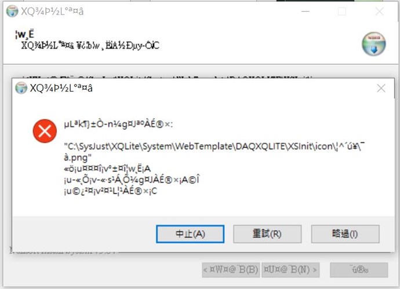The width and height of the screenshot is (400, 289).
Task: Click the first line of the error message
Action: coord(118,125)
